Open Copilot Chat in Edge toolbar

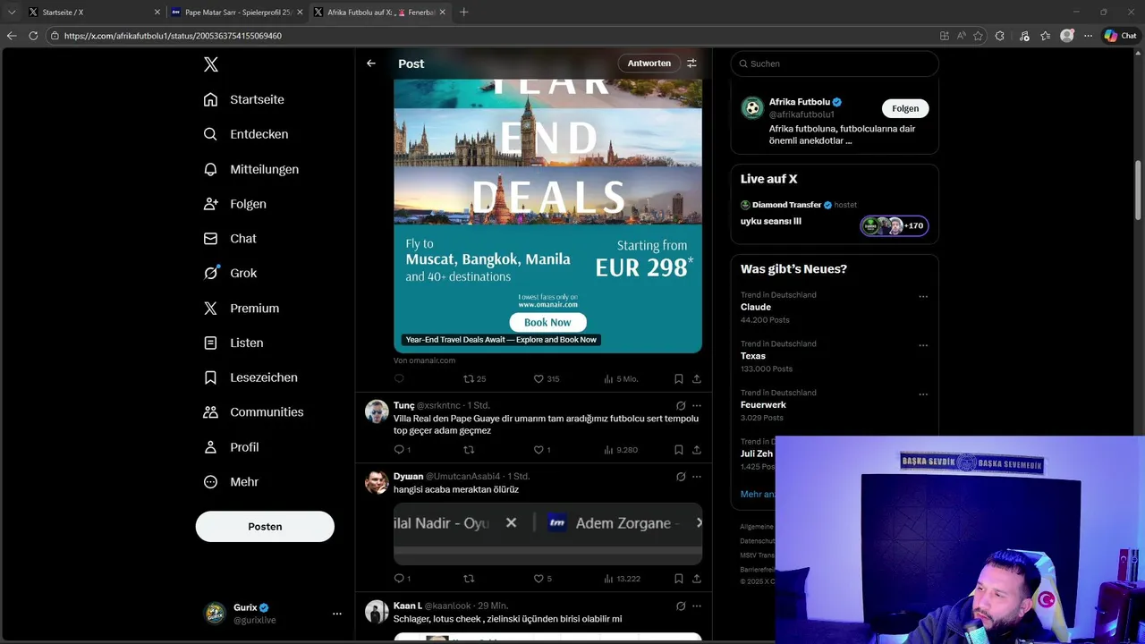pos(1120,36)
